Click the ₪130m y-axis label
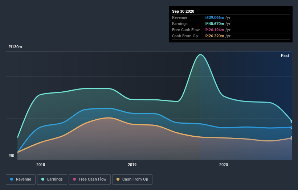The height and width of the screenshot is (190, 298). (15, 47)
